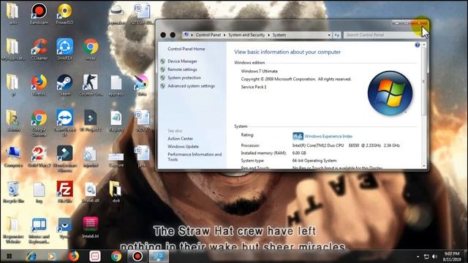Select the TeamViewer desktop shortcut
The image size is (468, 263).
(65, 123)
